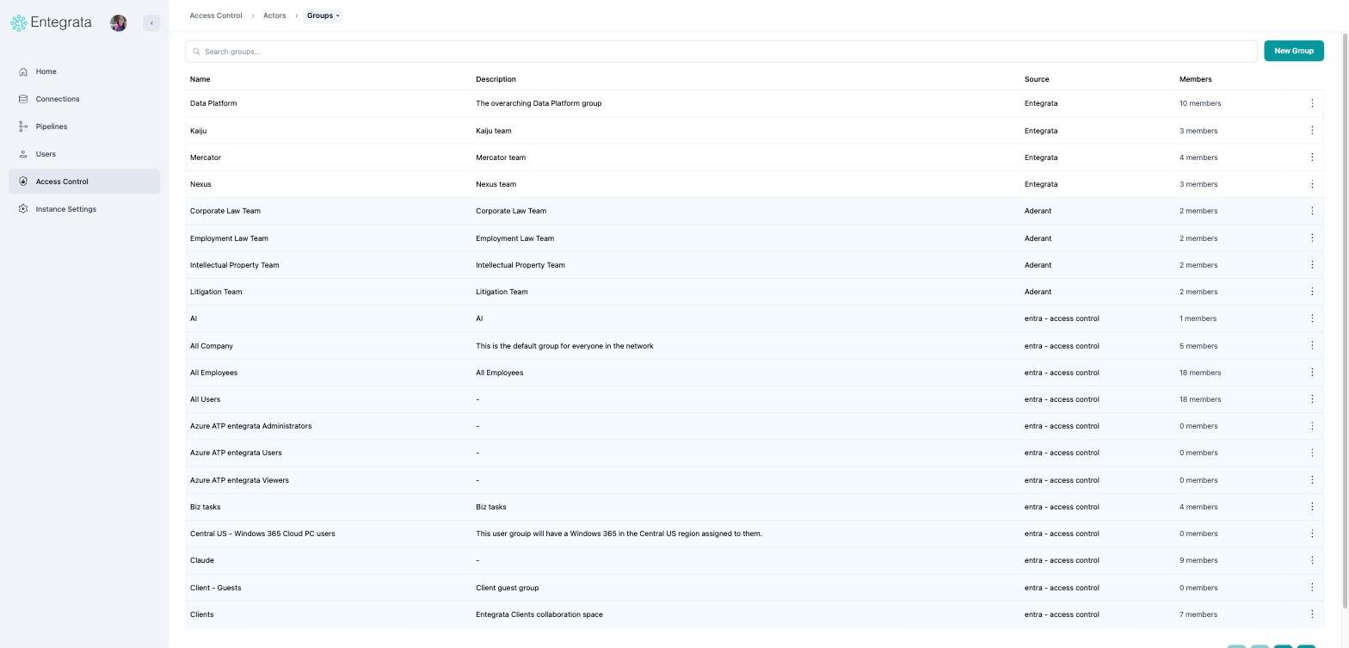This screenshot has height=648, width=1349.
Task: Open actions menu for All Company group
Action: pyautogui.click(x=1311, y=346)
